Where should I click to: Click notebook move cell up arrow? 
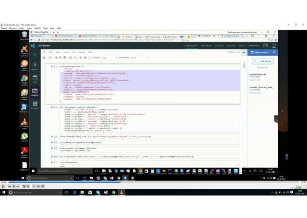(71, 58)
